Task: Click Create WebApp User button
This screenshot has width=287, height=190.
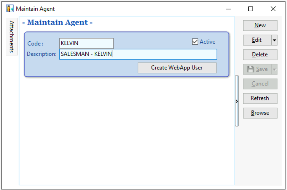Action: click(x=177, y=68)
